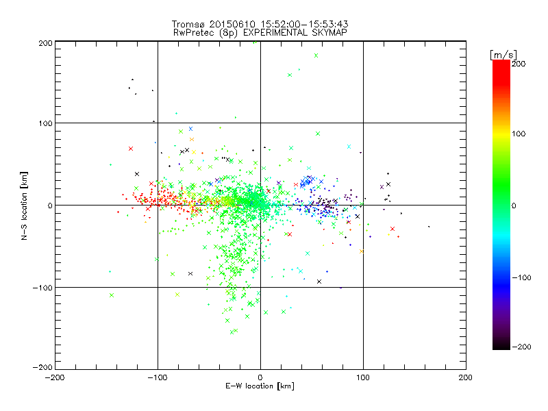This screenshot has width=548, height=411.
Task: Click the y-axis tick label '200' at the top-left
Action: click(x=45, y=43)
